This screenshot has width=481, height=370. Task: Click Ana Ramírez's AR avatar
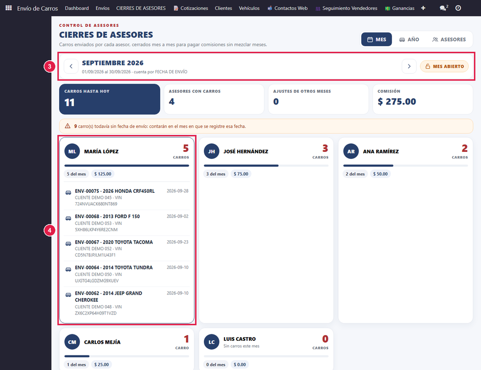pos(351,151)
